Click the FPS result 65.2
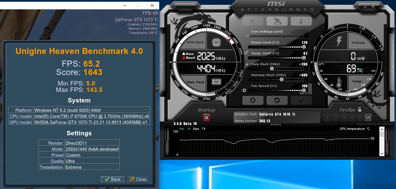This screenshot has height=189, width=396. pyautogui.click(x=91, y=64)
